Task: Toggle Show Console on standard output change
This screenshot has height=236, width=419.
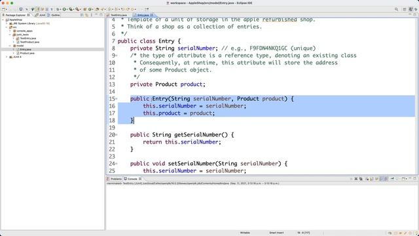Action: pyautogui.click(x=381, y=179)
